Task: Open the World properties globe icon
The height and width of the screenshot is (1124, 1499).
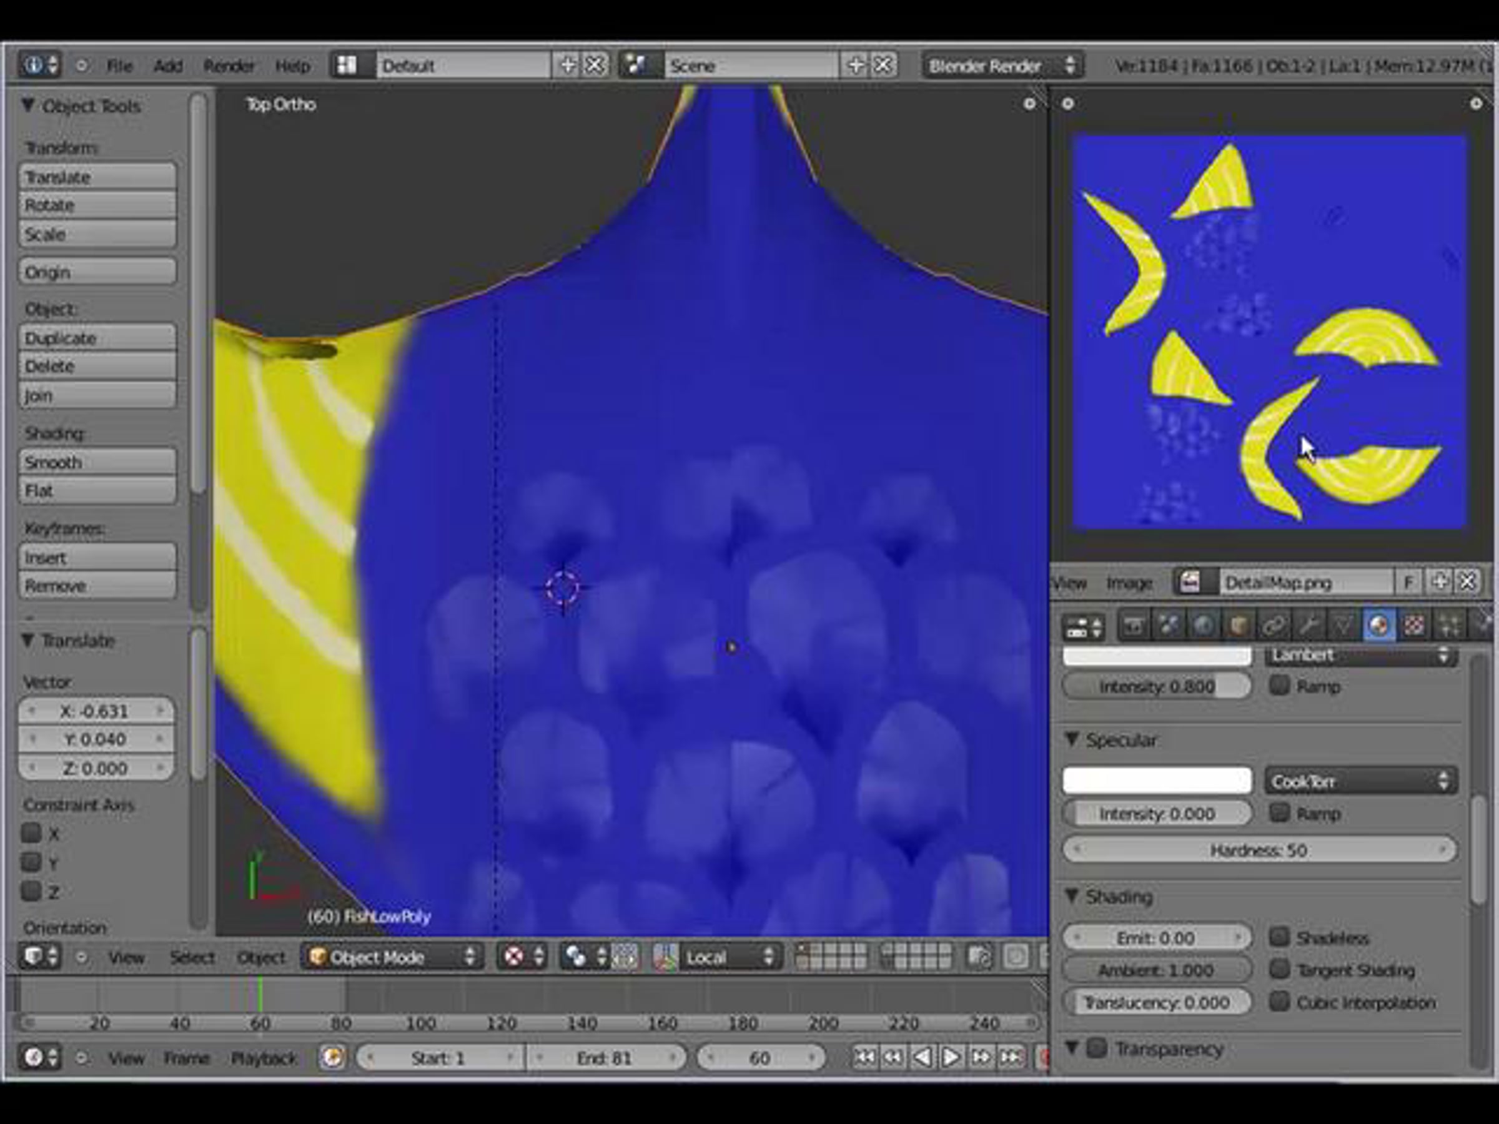Action: (1204, 624)
